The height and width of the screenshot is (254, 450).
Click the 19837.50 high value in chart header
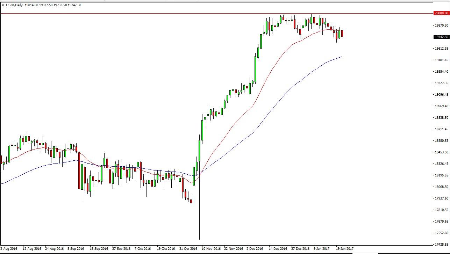click(x=48, y=5)
